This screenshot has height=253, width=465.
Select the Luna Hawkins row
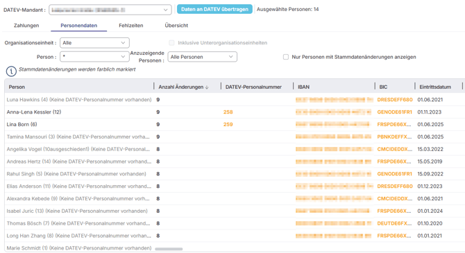click(235, 100)
